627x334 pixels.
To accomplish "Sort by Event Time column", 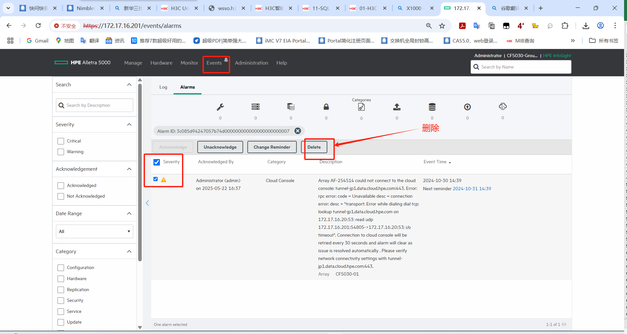I will tap(437, 162).
